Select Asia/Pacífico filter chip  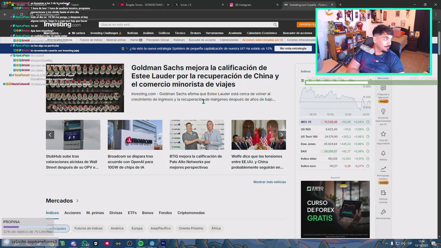coord(161,228)
